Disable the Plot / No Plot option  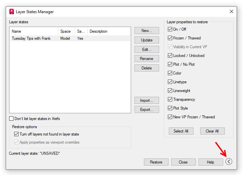coord(170,64)
